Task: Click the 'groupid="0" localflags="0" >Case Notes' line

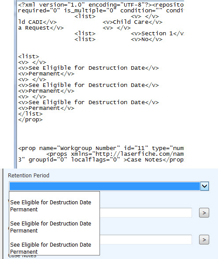Action: (x=101, y=160)
